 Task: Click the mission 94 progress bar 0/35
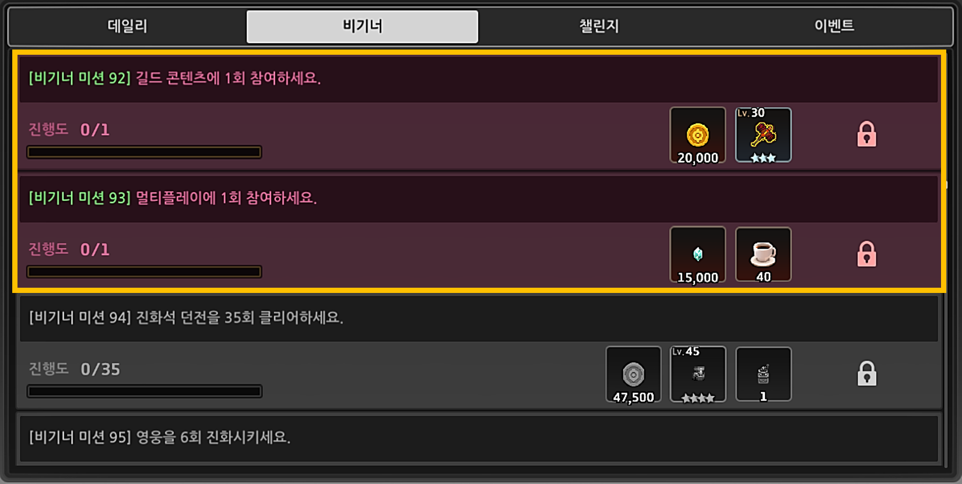pos(144,391)
